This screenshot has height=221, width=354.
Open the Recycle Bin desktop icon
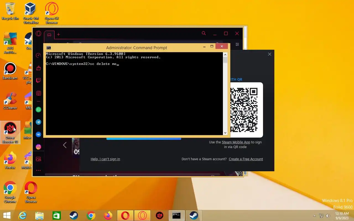10,12
